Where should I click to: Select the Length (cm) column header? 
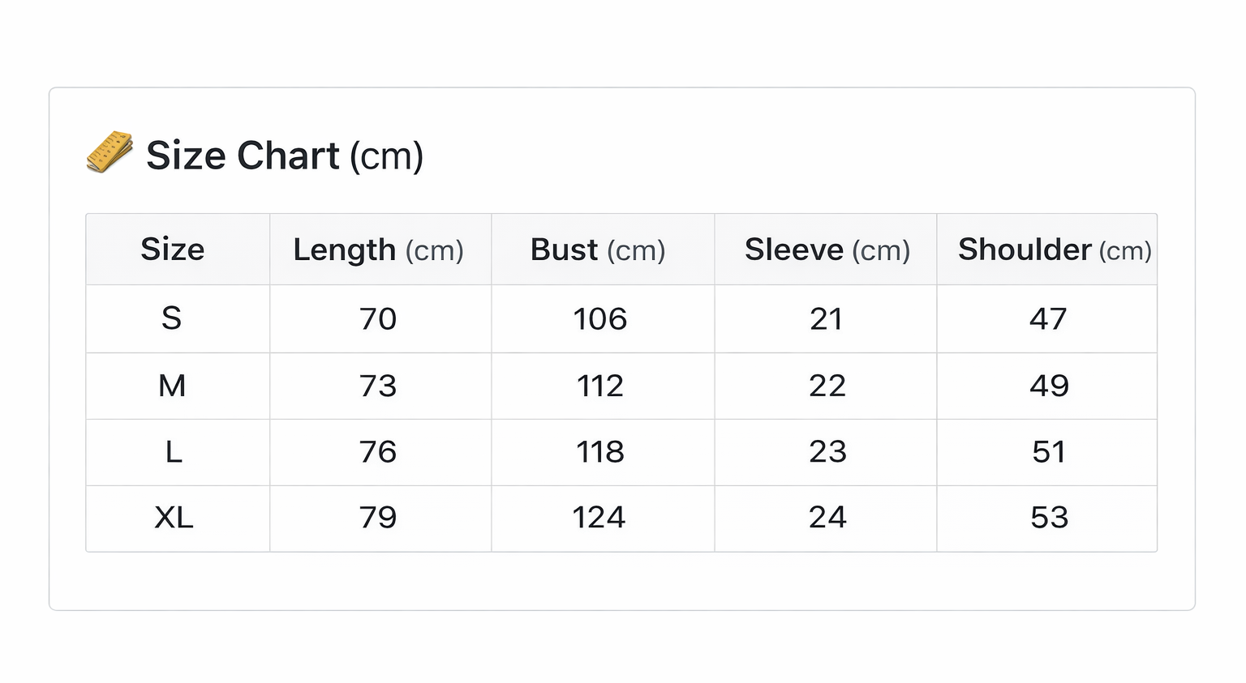379,250
